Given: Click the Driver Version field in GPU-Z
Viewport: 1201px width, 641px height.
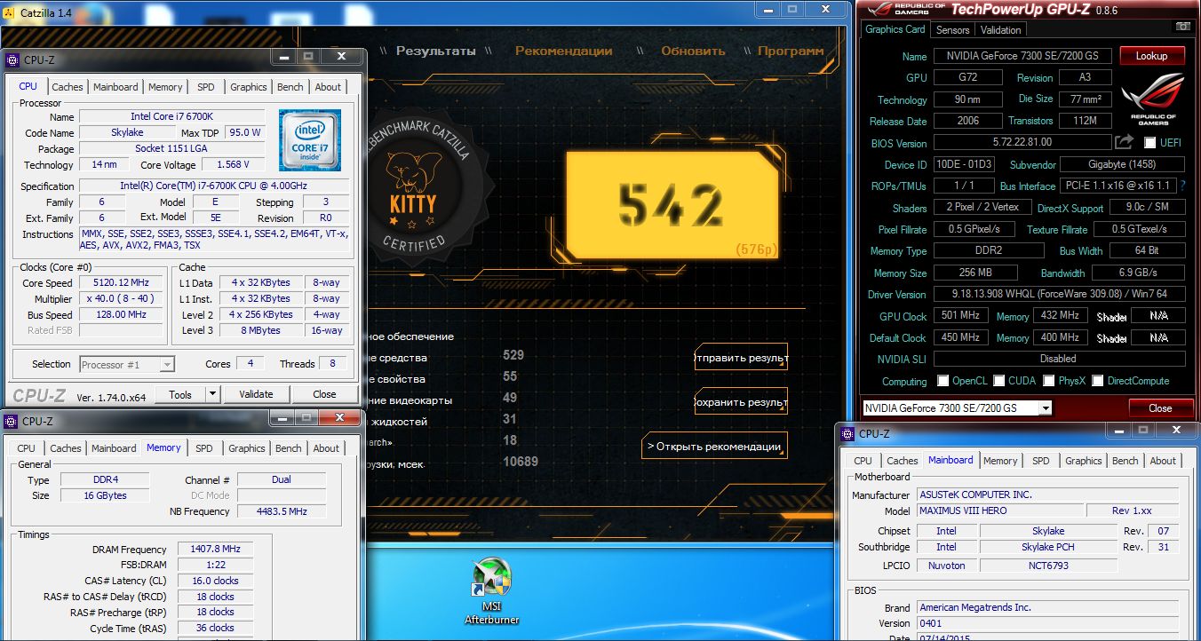Looking at the screenshot, I should click(x=1059, y=294).
